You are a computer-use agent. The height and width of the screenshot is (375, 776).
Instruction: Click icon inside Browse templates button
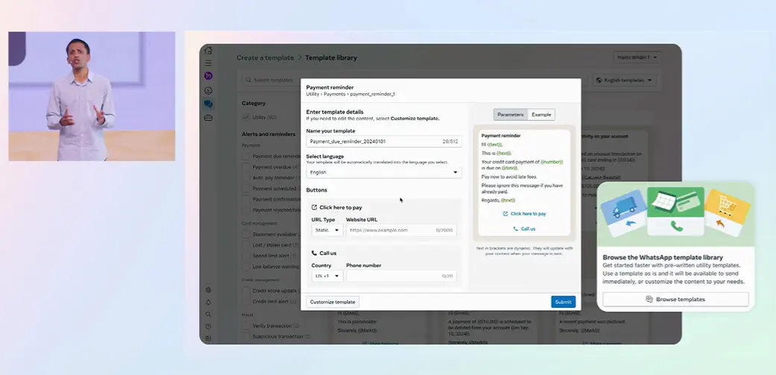pos(649,299)
